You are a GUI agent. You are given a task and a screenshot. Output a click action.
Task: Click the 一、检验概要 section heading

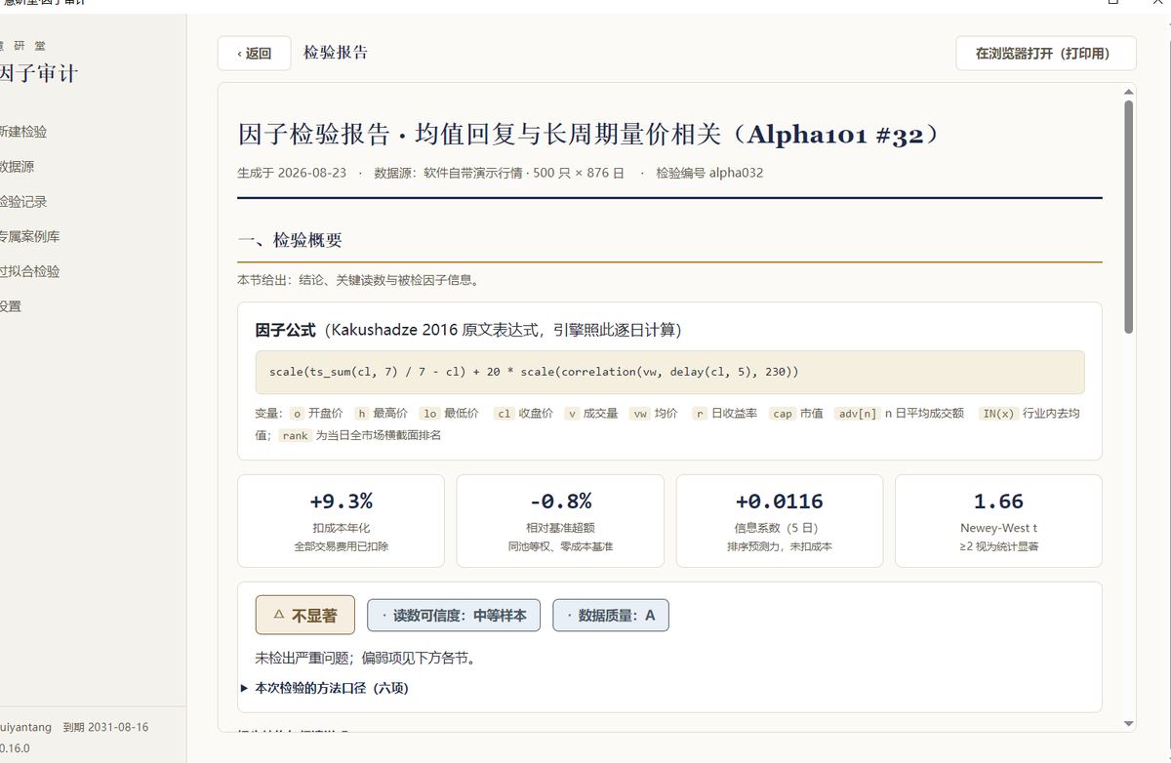(x=290, y=240)
